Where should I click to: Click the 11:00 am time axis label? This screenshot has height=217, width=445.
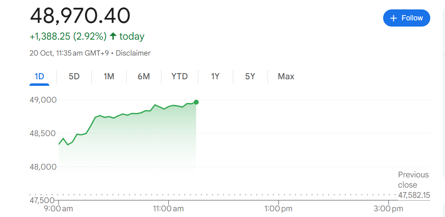tap(168, 209)
